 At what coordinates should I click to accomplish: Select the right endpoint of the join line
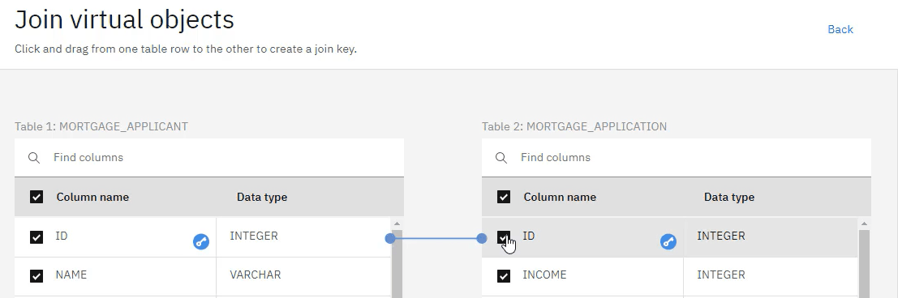click(482, 238)
